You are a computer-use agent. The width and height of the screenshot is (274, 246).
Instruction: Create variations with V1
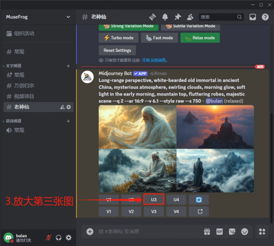(x=109, y=212)
